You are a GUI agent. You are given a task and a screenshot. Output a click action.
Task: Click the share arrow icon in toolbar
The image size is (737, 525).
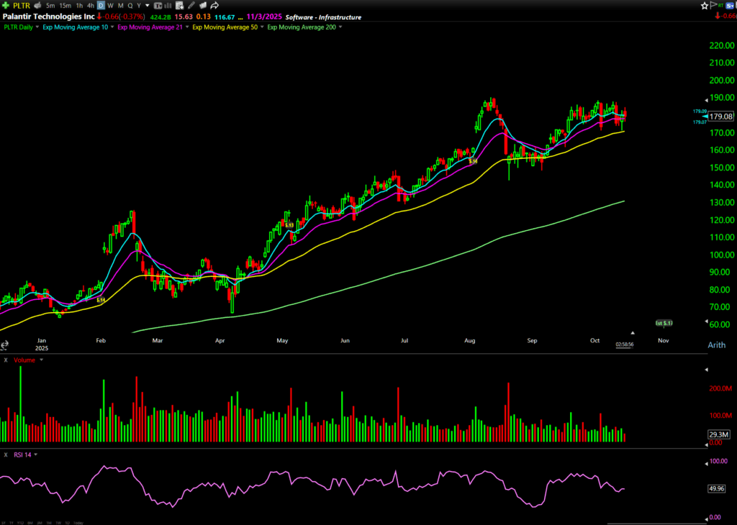pyautogui.click(x=214, y=5)
